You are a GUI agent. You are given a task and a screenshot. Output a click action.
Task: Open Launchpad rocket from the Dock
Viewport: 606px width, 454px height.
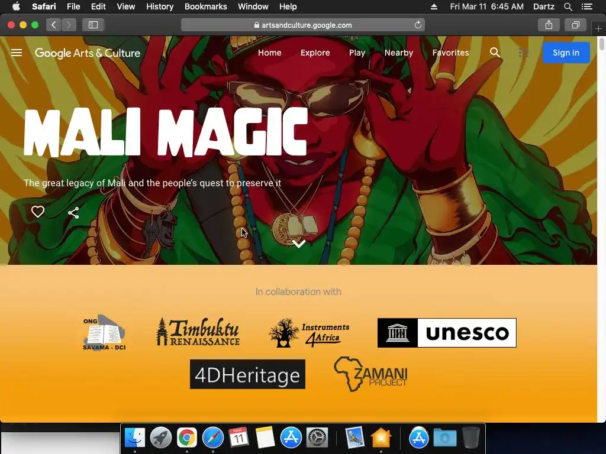click(x=161, y=438)
